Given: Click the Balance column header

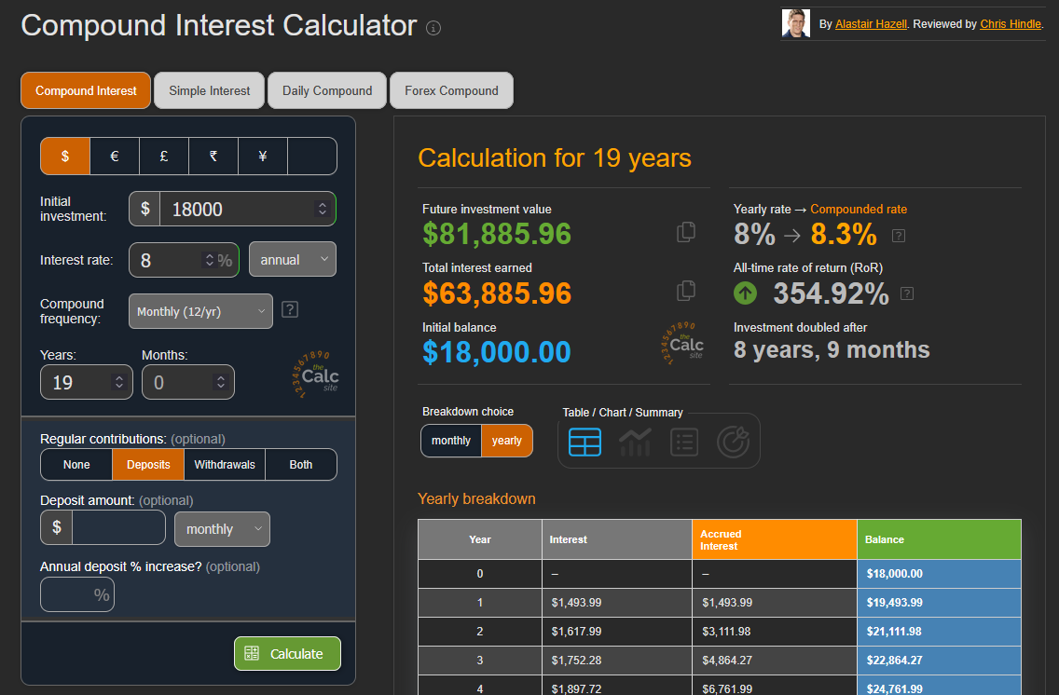Looking at the screenshot, I should pos(939,539).
